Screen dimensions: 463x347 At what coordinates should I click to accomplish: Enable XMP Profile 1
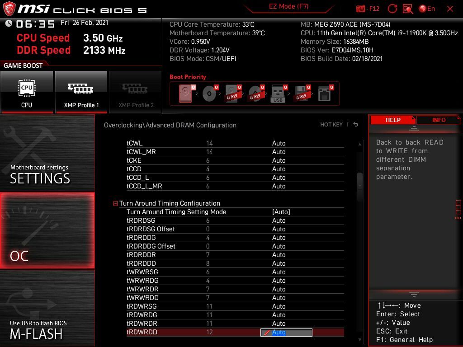[81, 92]
